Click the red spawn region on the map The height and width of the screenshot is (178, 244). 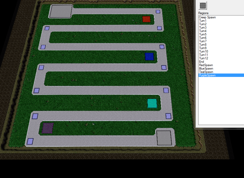tap(146, 19)
